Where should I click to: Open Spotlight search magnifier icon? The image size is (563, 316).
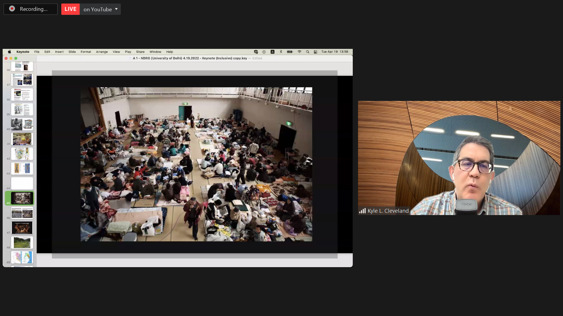308,52
